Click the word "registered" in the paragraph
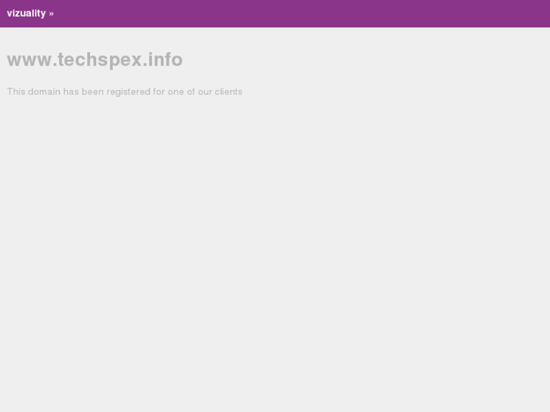This screenshot has height=412, width=550. point(129,92)
